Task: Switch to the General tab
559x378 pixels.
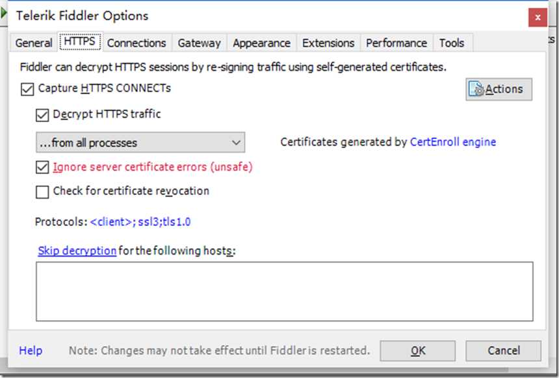Action: [34, 43]
